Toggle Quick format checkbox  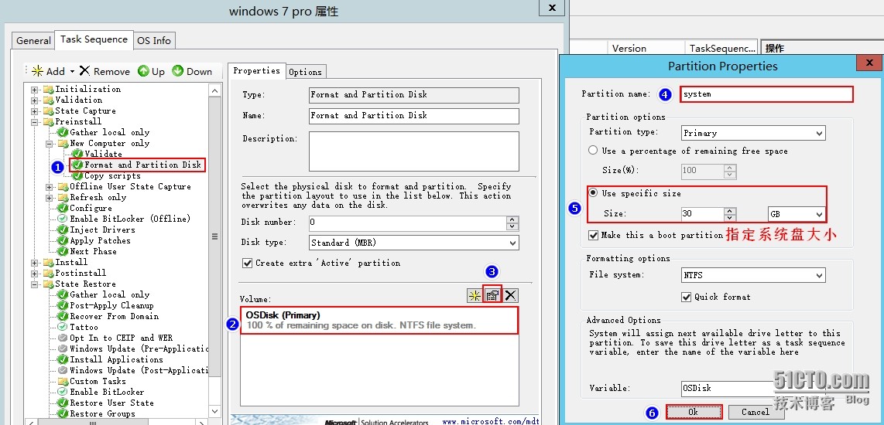686,297
